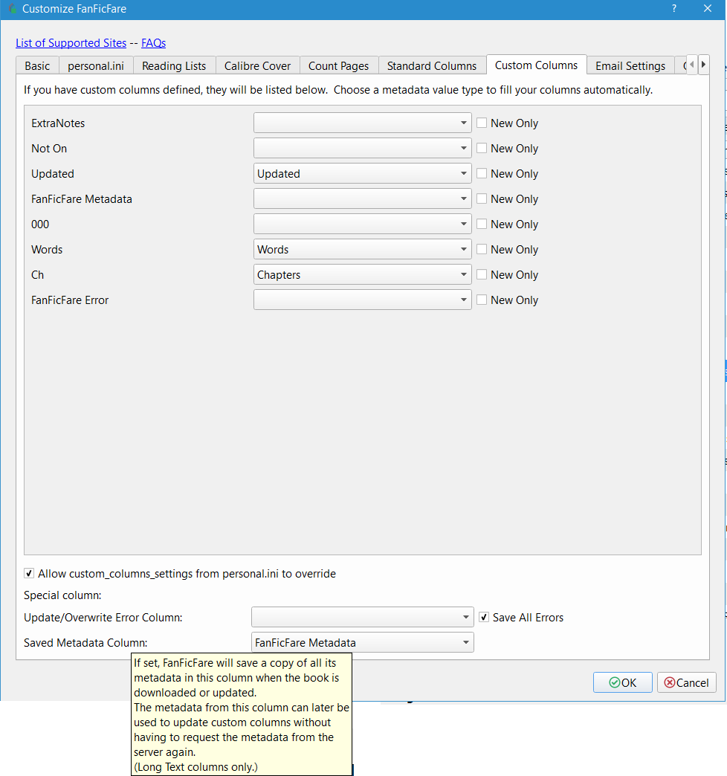
Task: Toggle New Only for Updated column
Action: [x=507, y=173]
